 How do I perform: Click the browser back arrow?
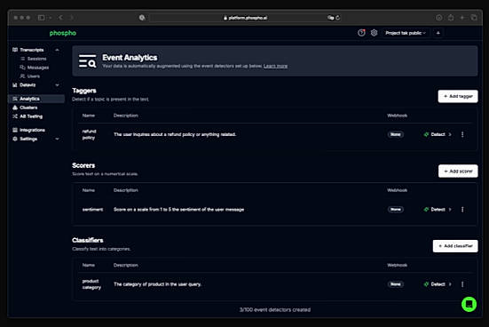click(x=60, y=18)
